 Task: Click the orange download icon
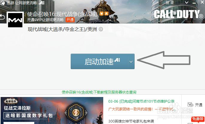(x=107, y=14)
